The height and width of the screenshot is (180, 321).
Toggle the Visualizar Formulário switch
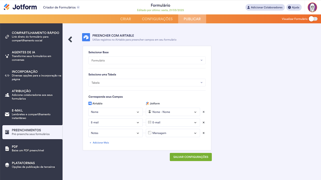click(x=313, y=18)
